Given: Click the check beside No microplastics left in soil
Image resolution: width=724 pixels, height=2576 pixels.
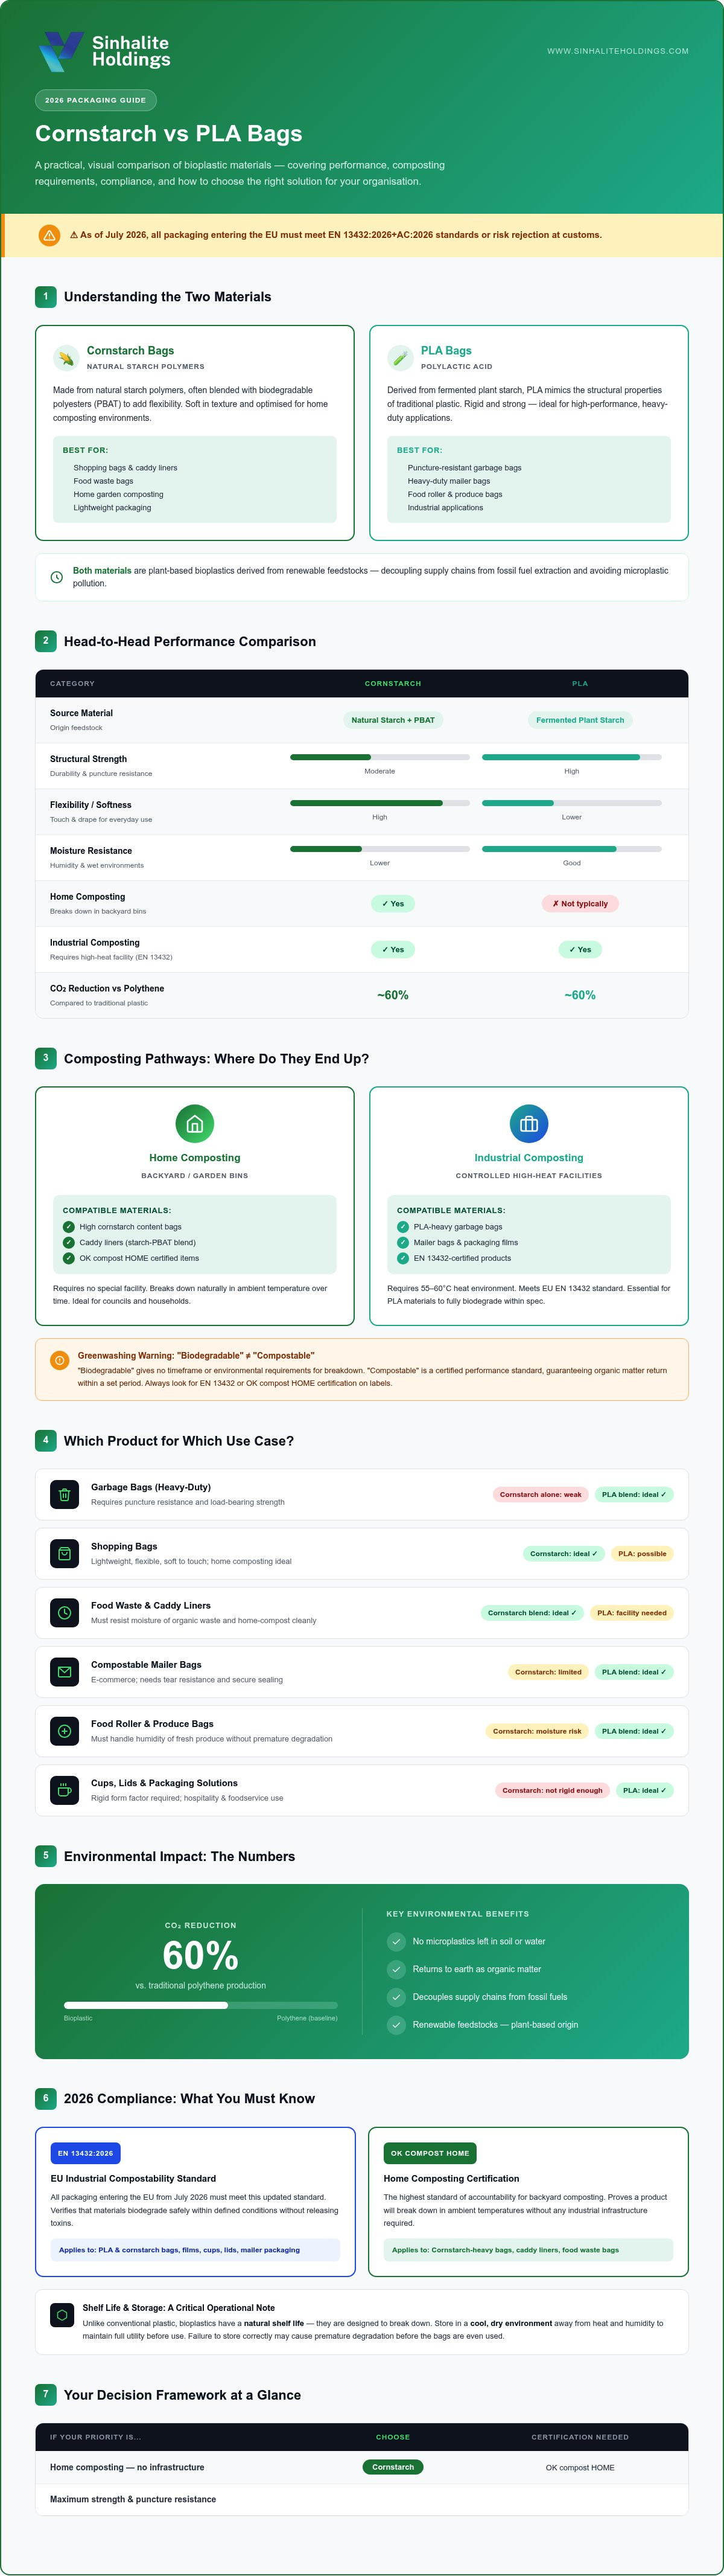Looking at the screenshot, I should (395, 1941).
